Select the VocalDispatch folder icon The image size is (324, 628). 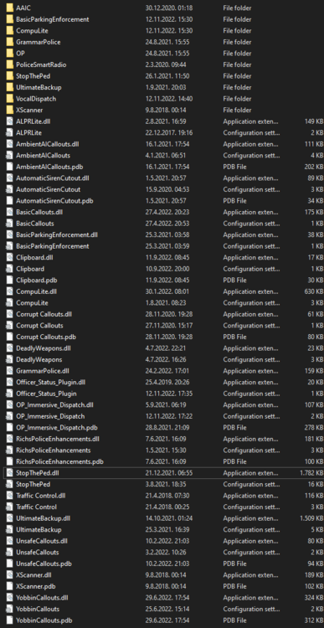(x=9, y=99)
